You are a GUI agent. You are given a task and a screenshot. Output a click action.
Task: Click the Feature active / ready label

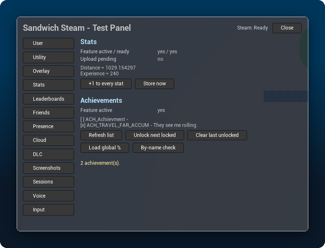[x=105, y=52]
